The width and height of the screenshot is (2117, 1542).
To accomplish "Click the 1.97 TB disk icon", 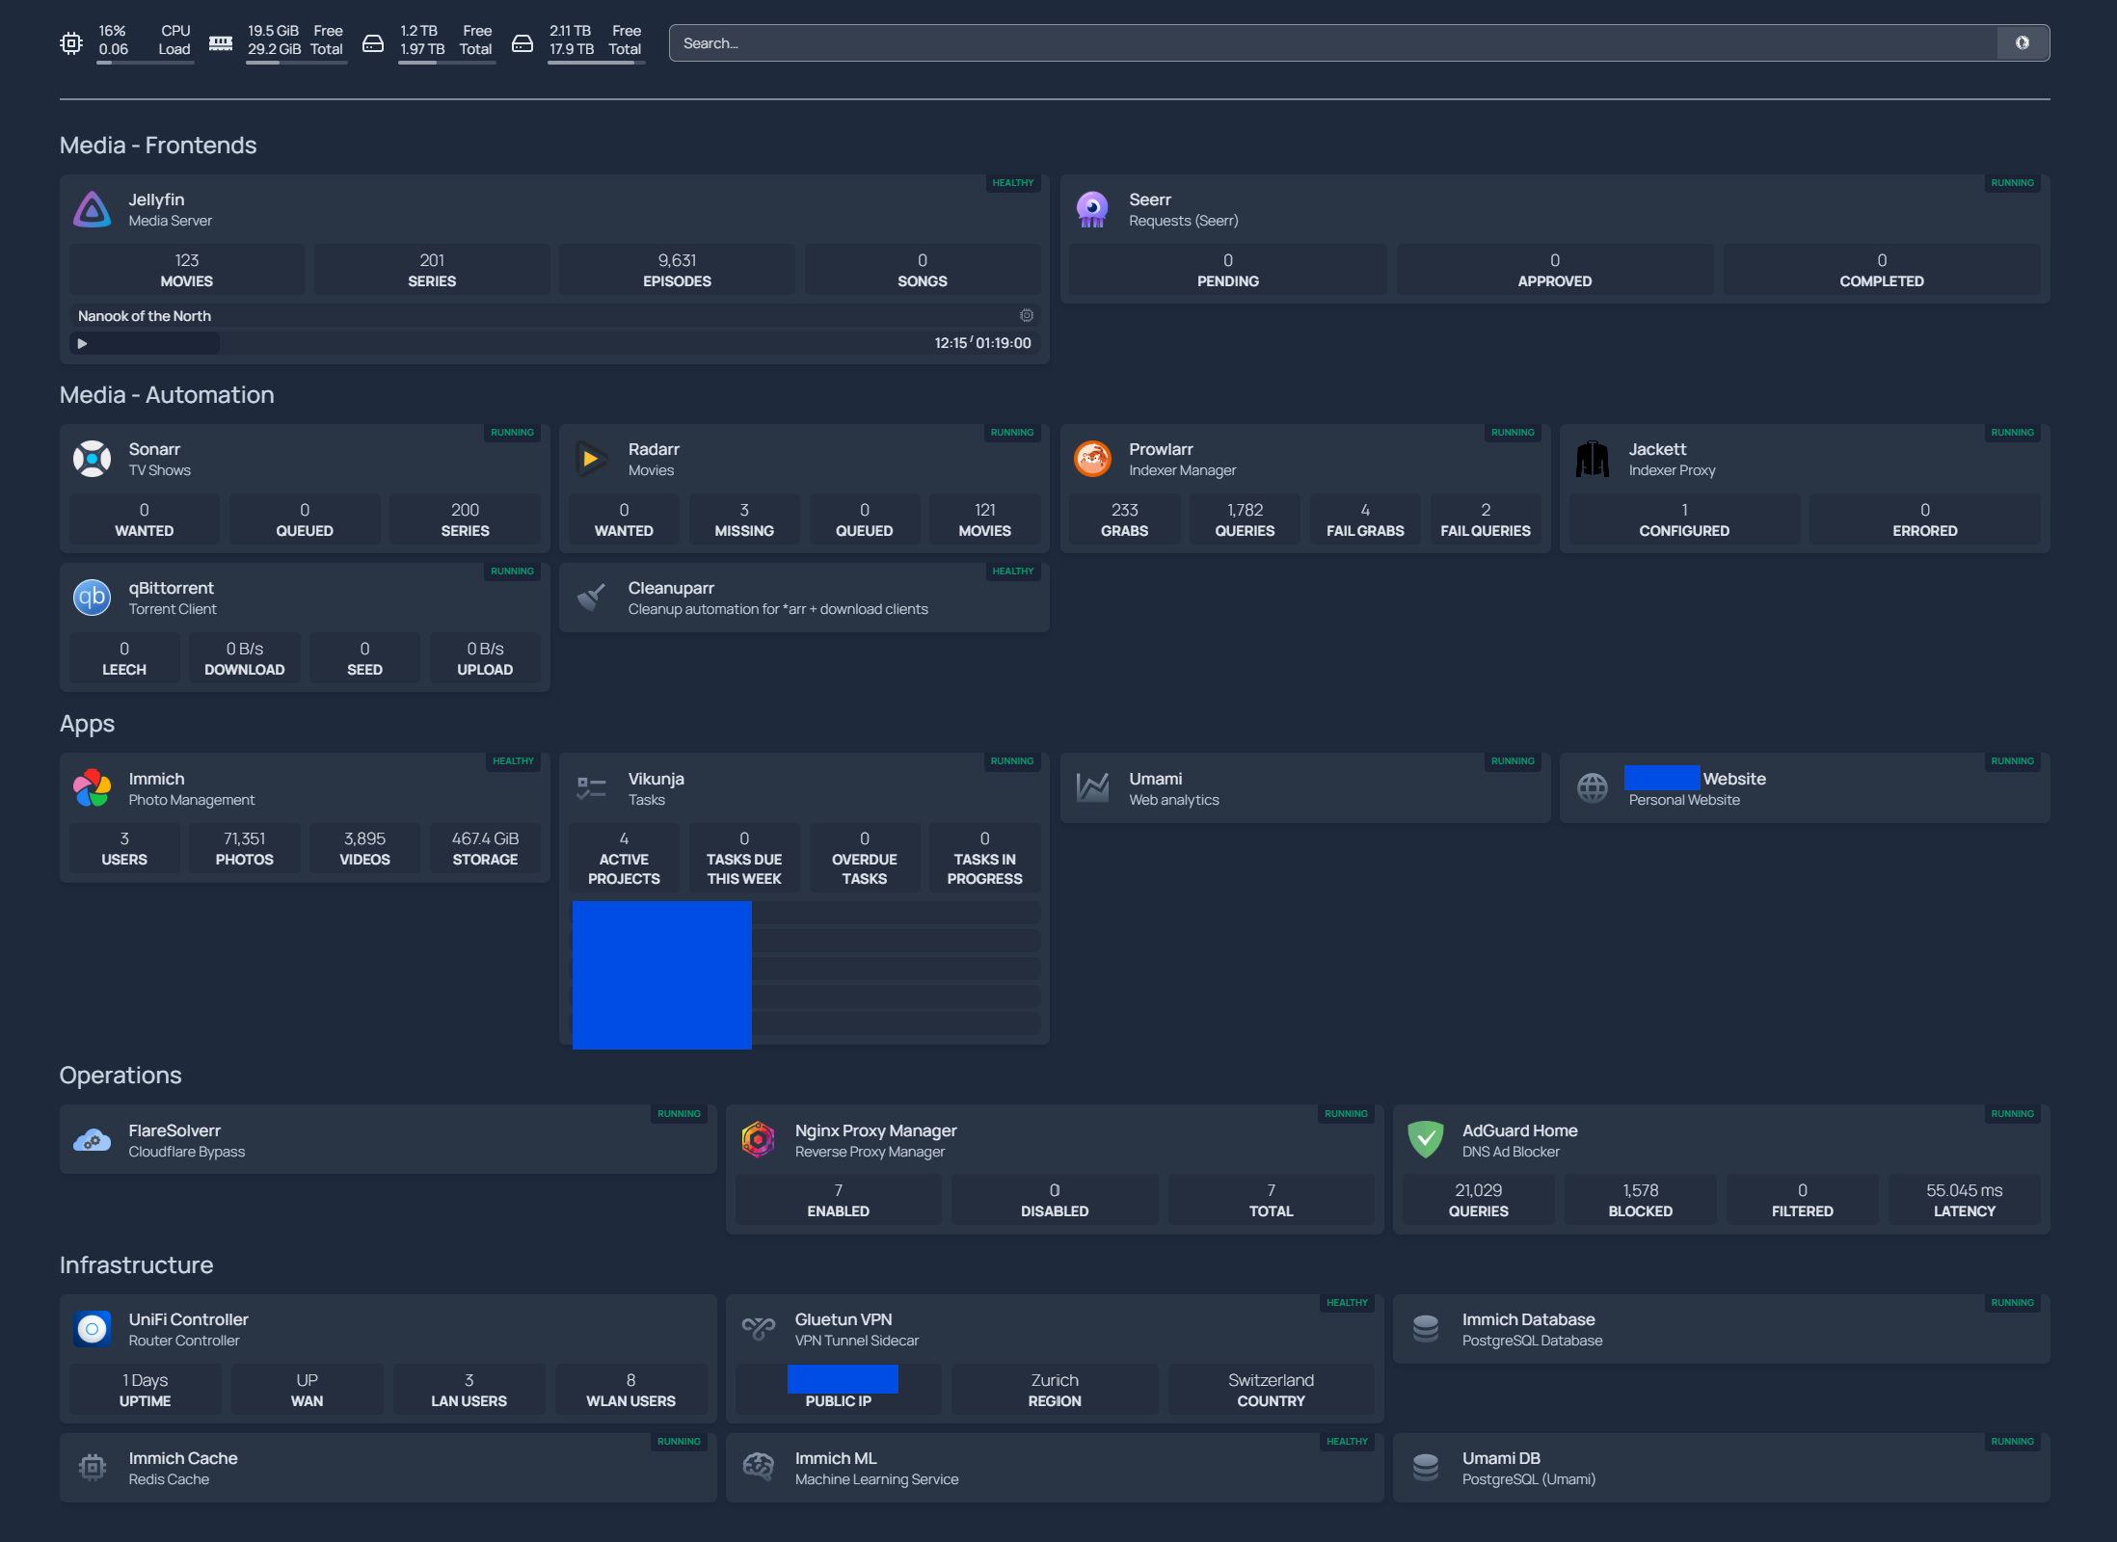I will tap(373, 43).
